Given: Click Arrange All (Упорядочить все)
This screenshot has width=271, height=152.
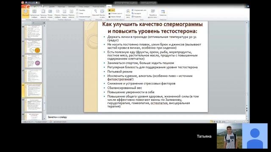Looking at the screenshot, I should point(139,10).
